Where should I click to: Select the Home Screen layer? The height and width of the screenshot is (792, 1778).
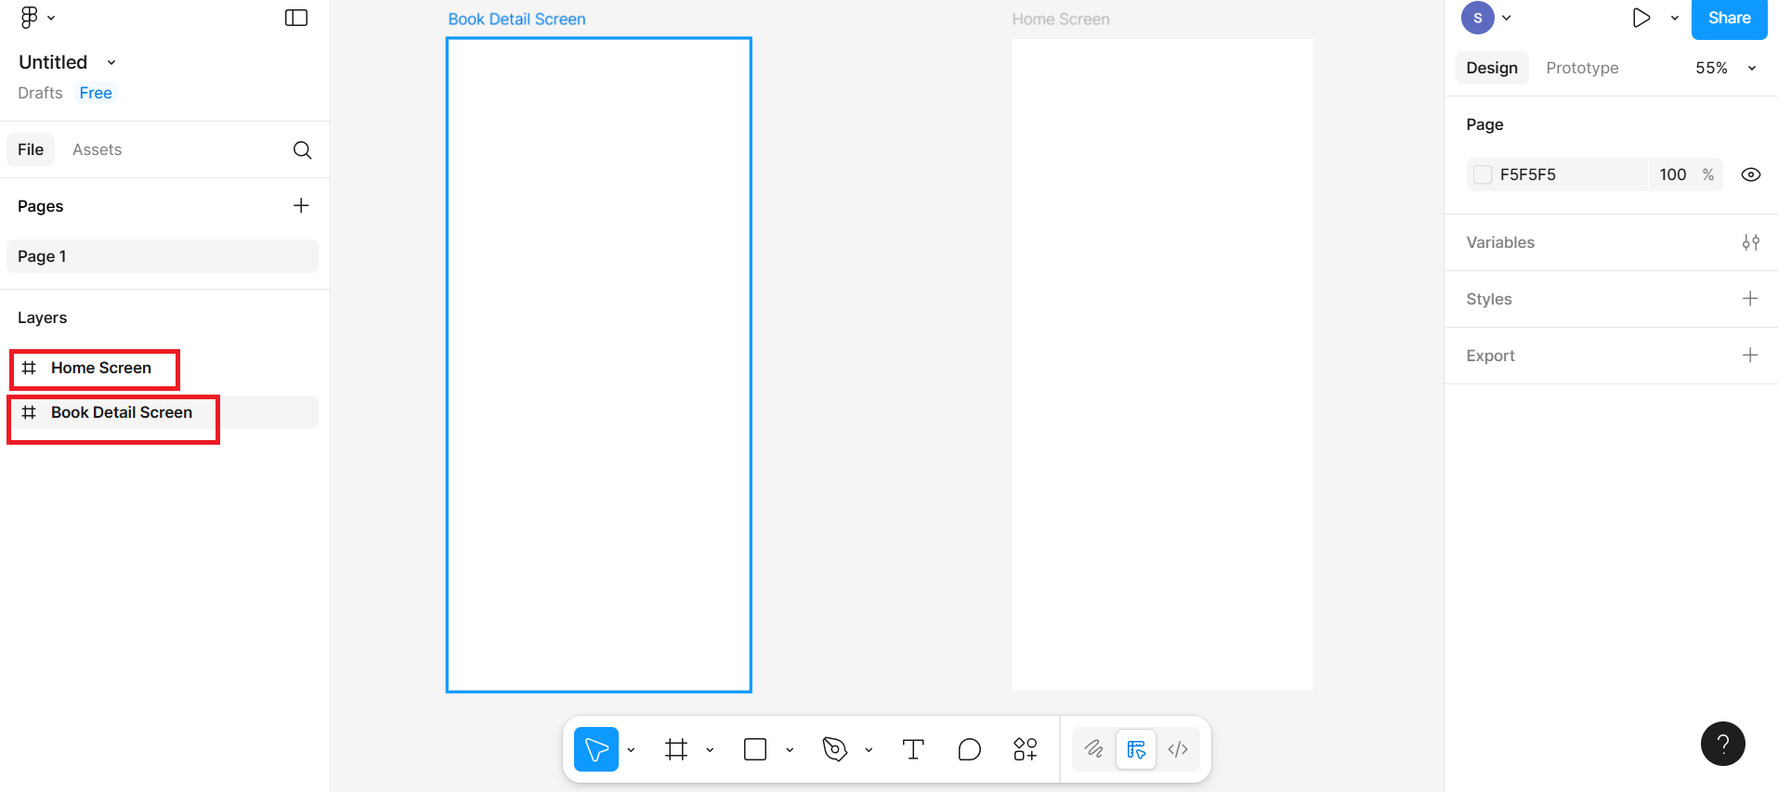[x=100, y=368]
